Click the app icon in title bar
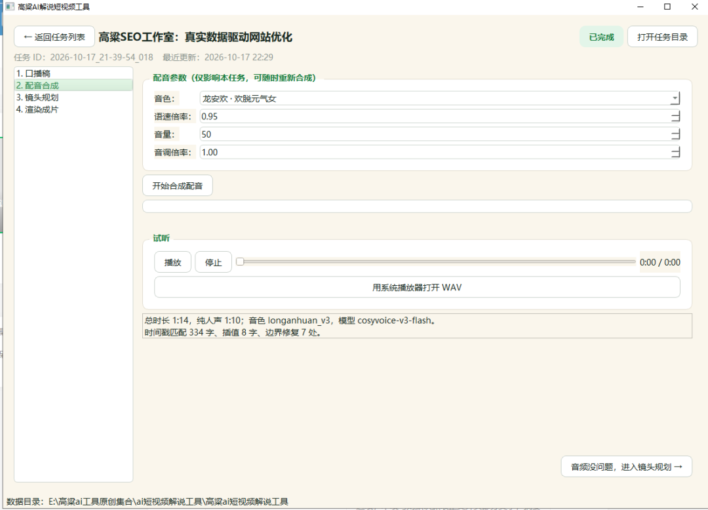The image size is (708, 510). coord(9,7)
